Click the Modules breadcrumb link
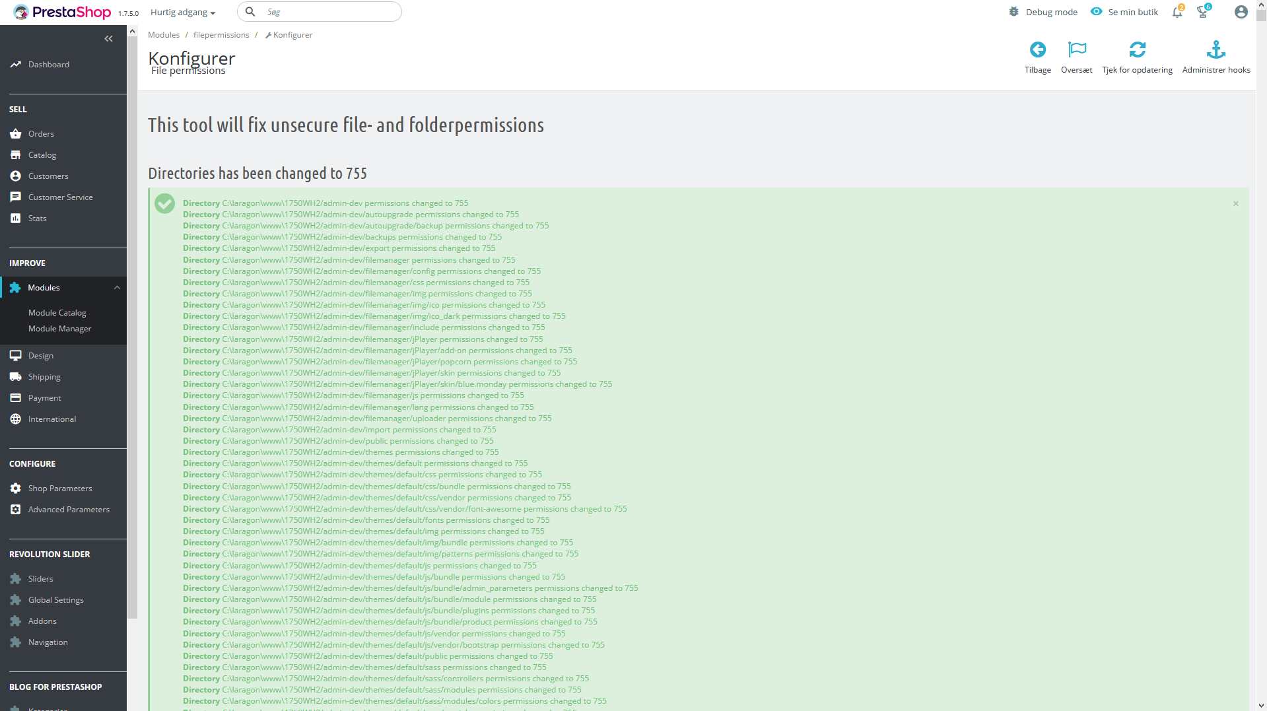This screenshot has width=1267, height=711. [x=164, y=35]
